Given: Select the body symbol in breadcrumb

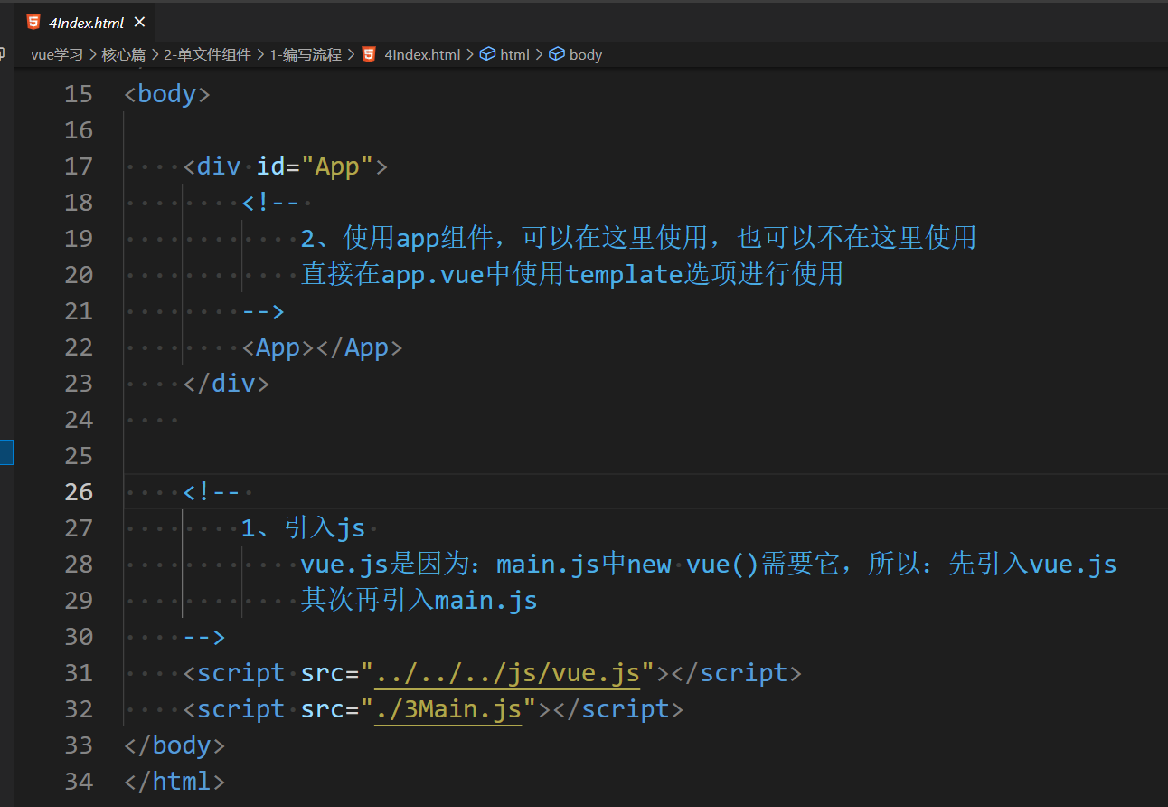Looking at the screenshot, I should click(x=586, y=54).
